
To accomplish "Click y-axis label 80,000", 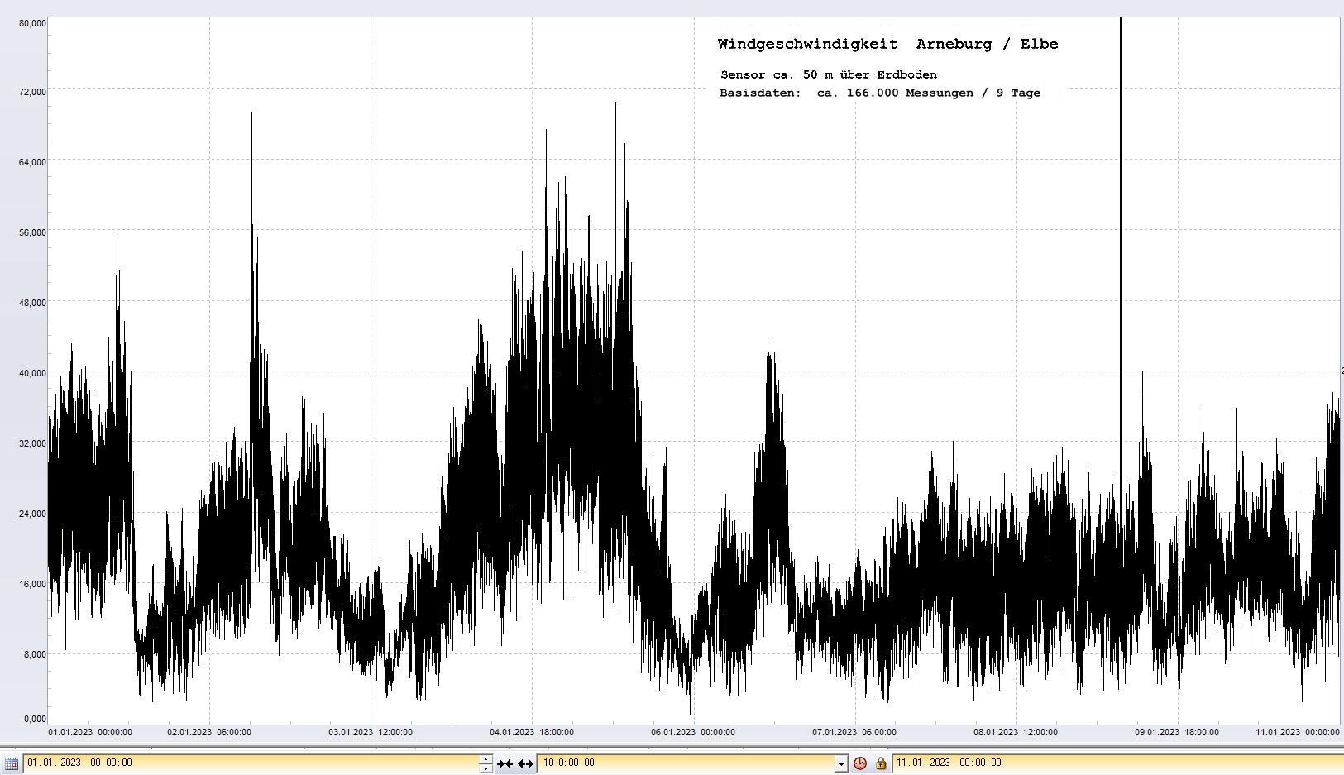I will [32, 23].
